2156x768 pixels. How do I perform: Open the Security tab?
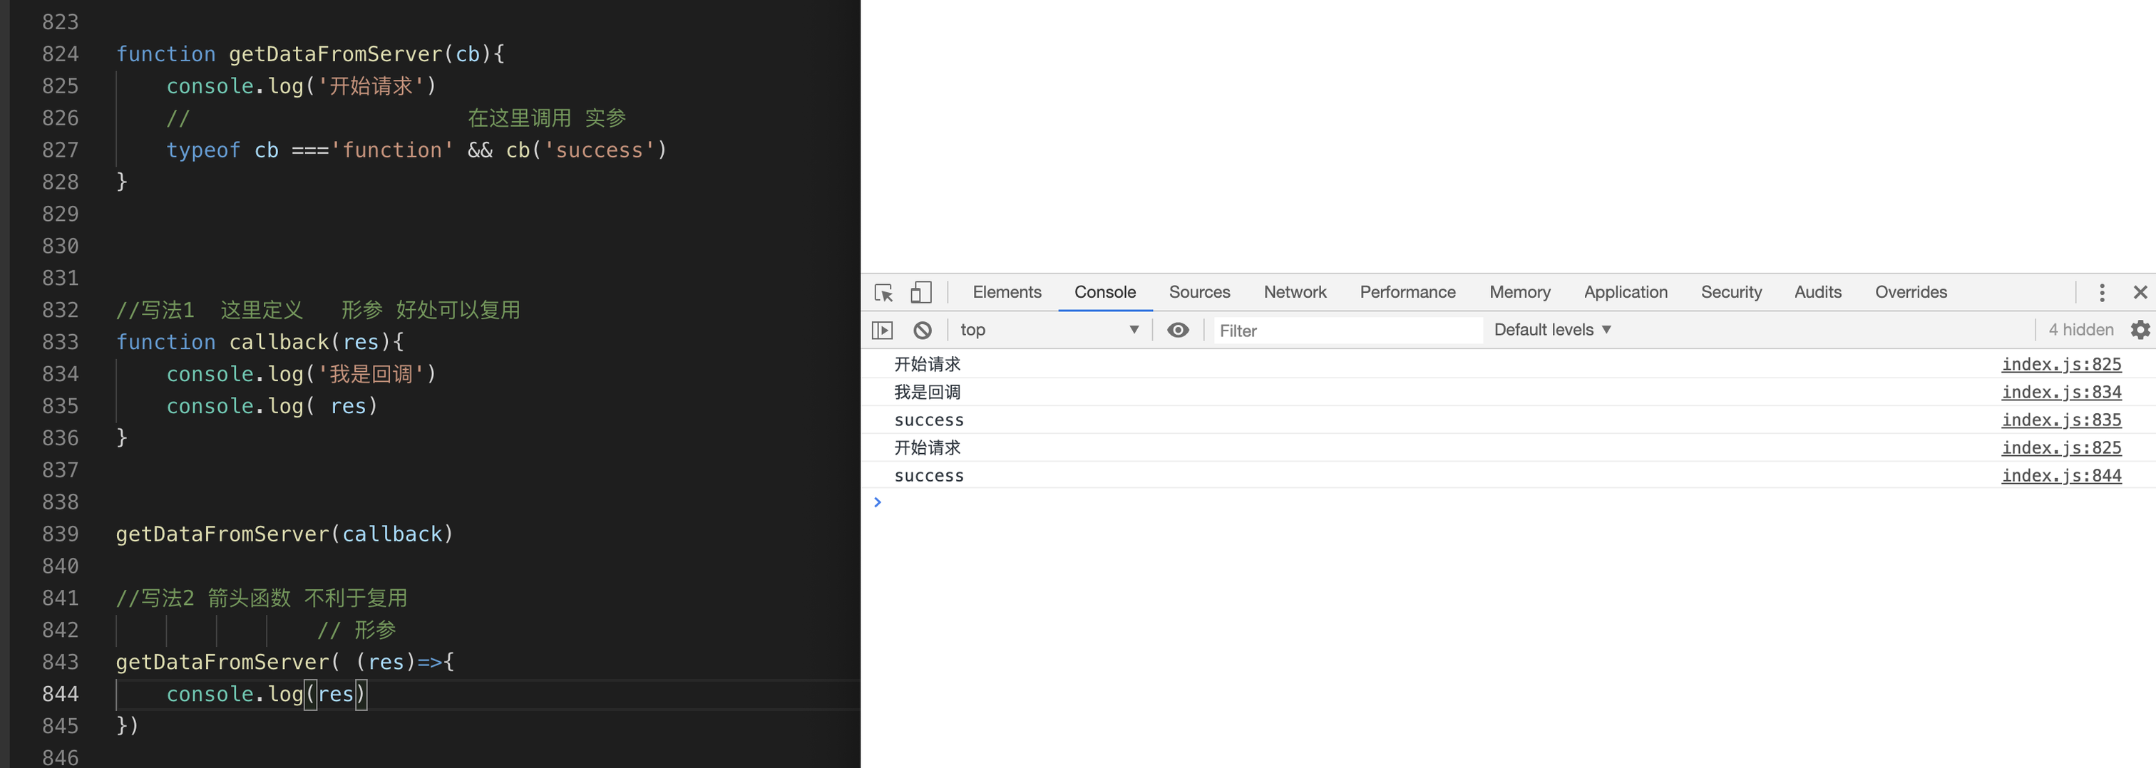click(1731, 292)
